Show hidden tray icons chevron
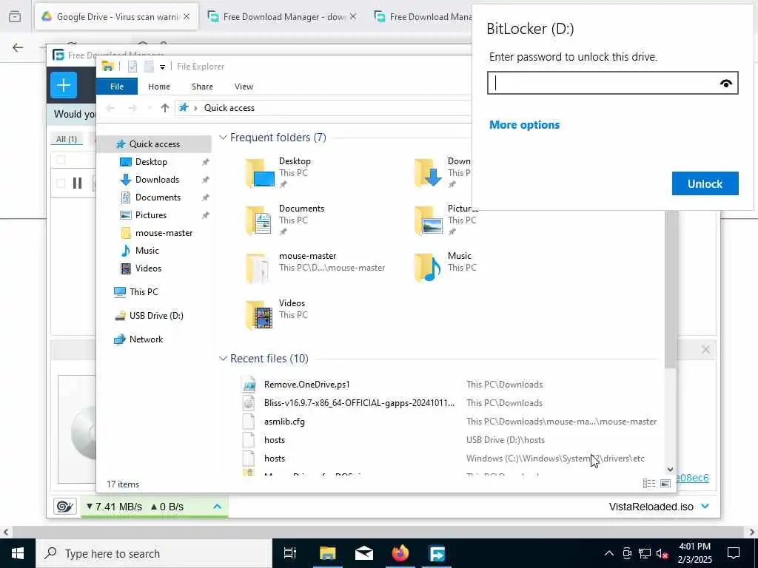758x568 pixels. tap(609, 553)
